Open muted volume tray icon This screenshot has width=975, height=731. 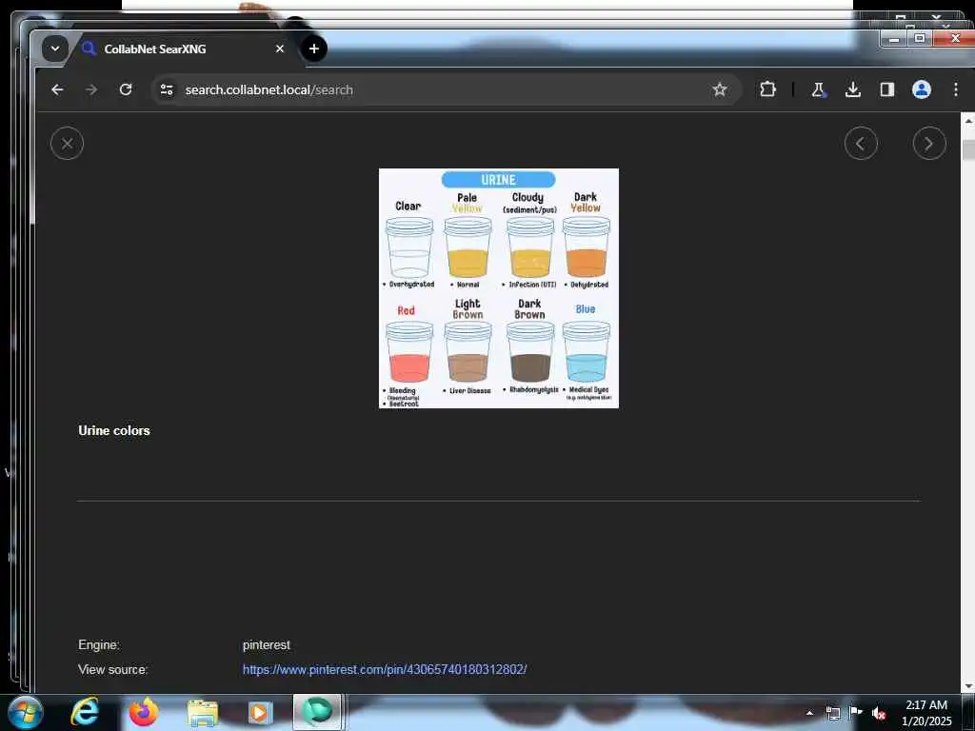(879, 713)
